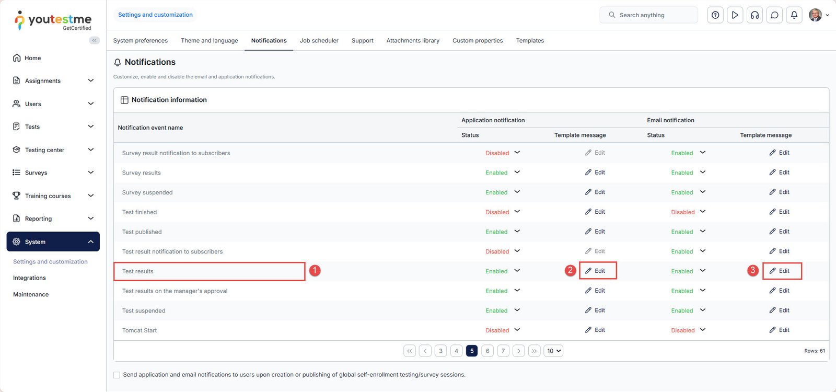The height and width of the screenshot is (392, 836).
Task: Go to page 6 of notifications
Action: click(x=487, y=351)
